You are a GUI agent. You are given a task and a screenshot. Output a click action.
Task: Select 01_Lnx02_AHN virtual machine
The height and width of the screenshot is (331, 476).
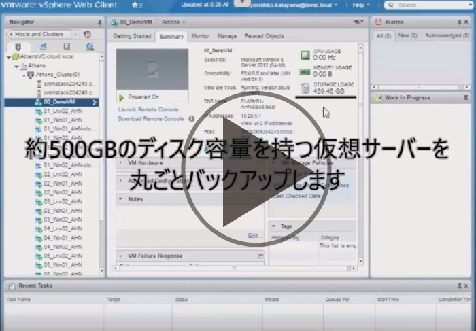63,111
